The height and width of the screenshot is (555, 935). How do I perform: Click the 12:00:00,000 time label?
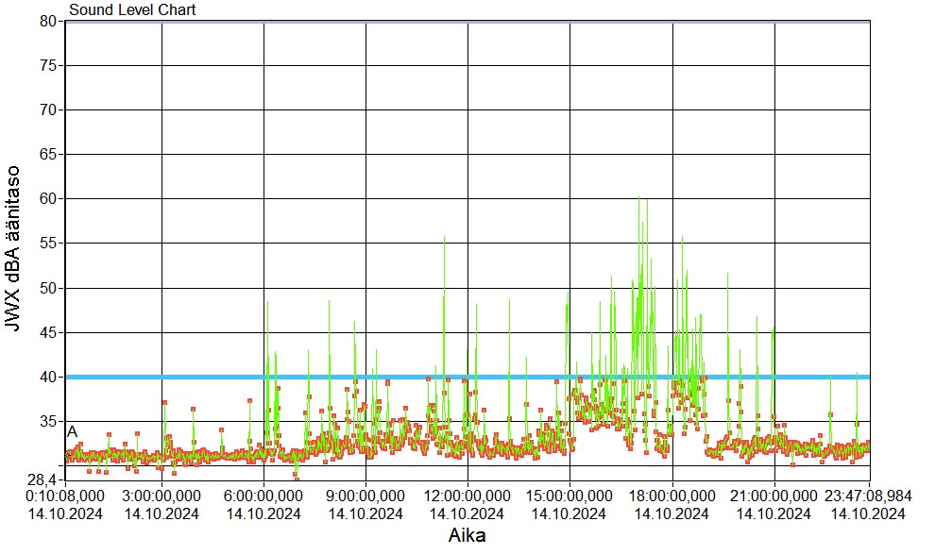point(467,496)
